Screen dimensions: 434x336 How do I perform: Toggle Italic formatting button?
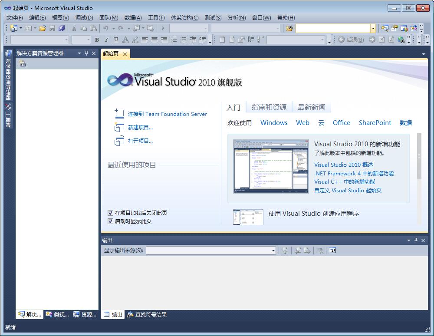pos(106,40)
